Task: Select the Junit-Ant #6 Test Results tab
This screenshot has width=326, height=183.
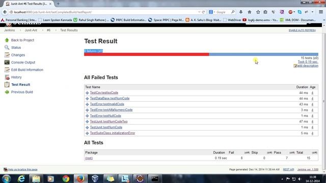Action: coord(29,4)
